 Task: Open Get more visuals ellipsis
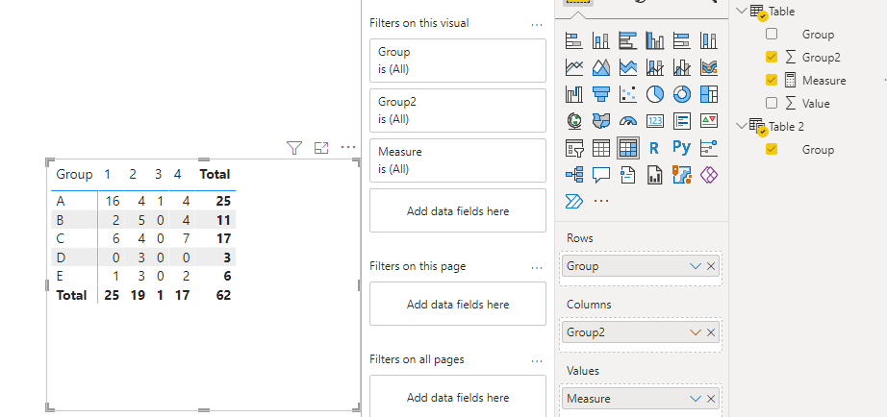tap(600, 201)
